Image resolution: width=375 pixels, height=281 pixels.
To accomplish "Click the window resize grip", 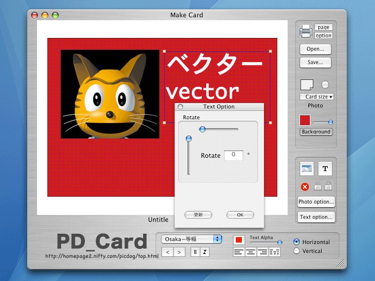I will [340, 263].
